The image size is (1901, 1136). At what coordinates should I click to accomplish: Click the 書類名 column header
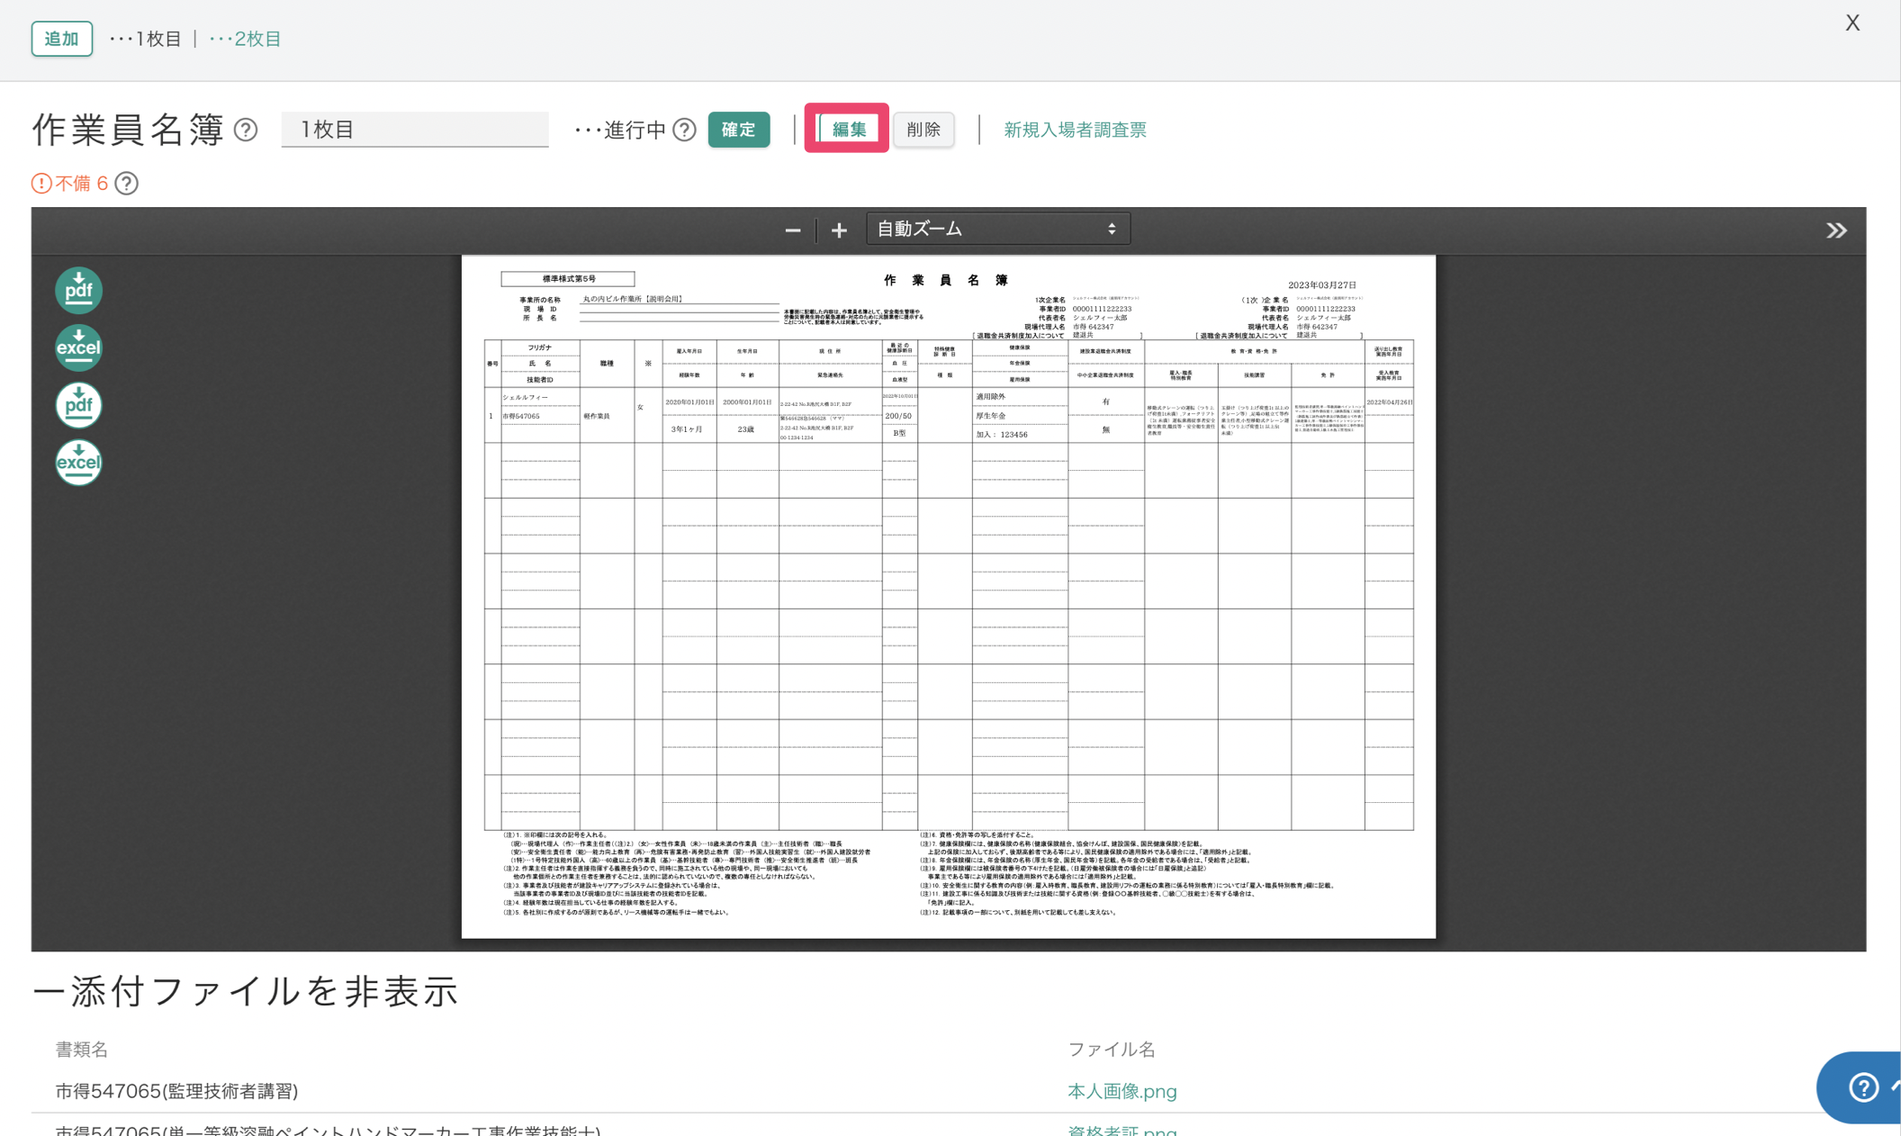[82, 1050]
